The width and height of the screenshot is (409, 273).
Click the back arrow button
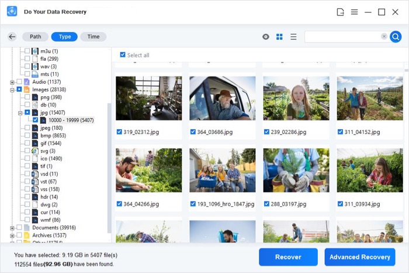point(12,37)
